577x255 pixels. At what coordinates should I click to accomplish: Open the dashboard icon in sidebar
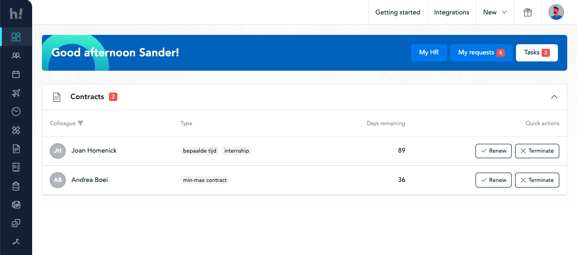(16, 37)
